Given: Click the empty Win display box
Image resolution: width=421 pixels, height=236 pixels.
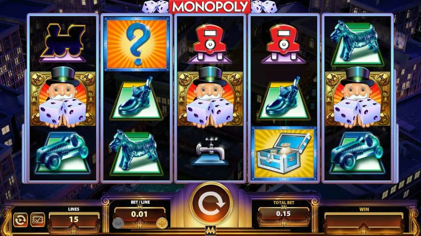Looking at the screenshot, I should click(x=364, y=220).
